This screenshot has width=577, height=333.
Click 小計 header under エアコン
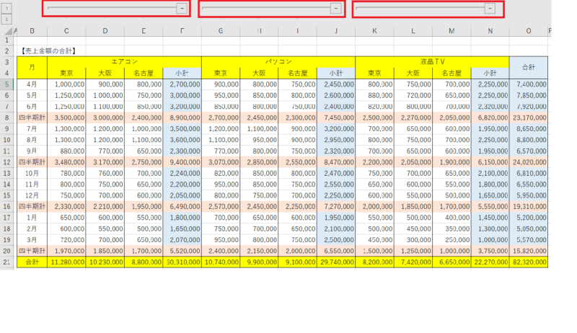pos(182,73)
